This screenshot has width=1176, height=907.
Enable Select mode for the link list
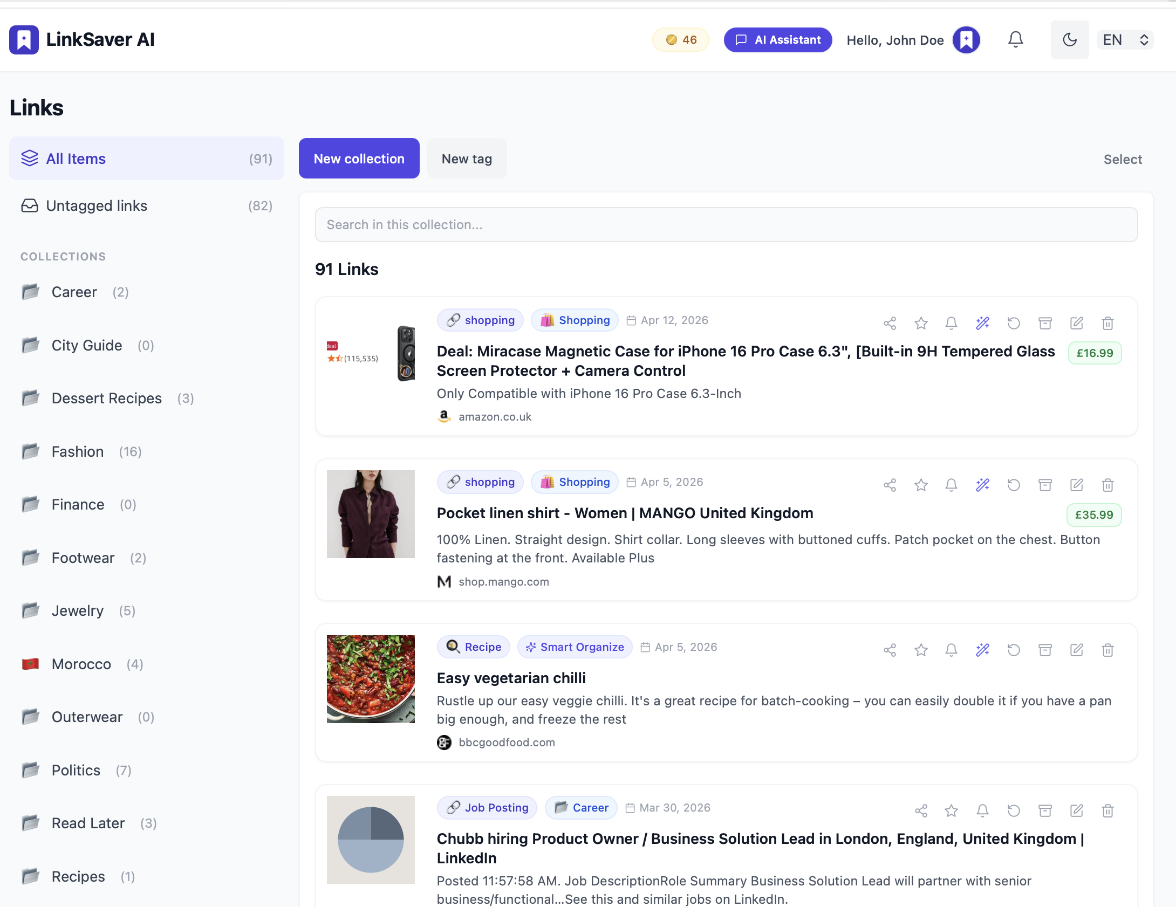[1123, 159]
